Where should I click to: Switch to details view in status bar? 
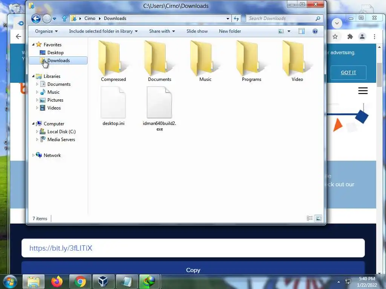310,218
